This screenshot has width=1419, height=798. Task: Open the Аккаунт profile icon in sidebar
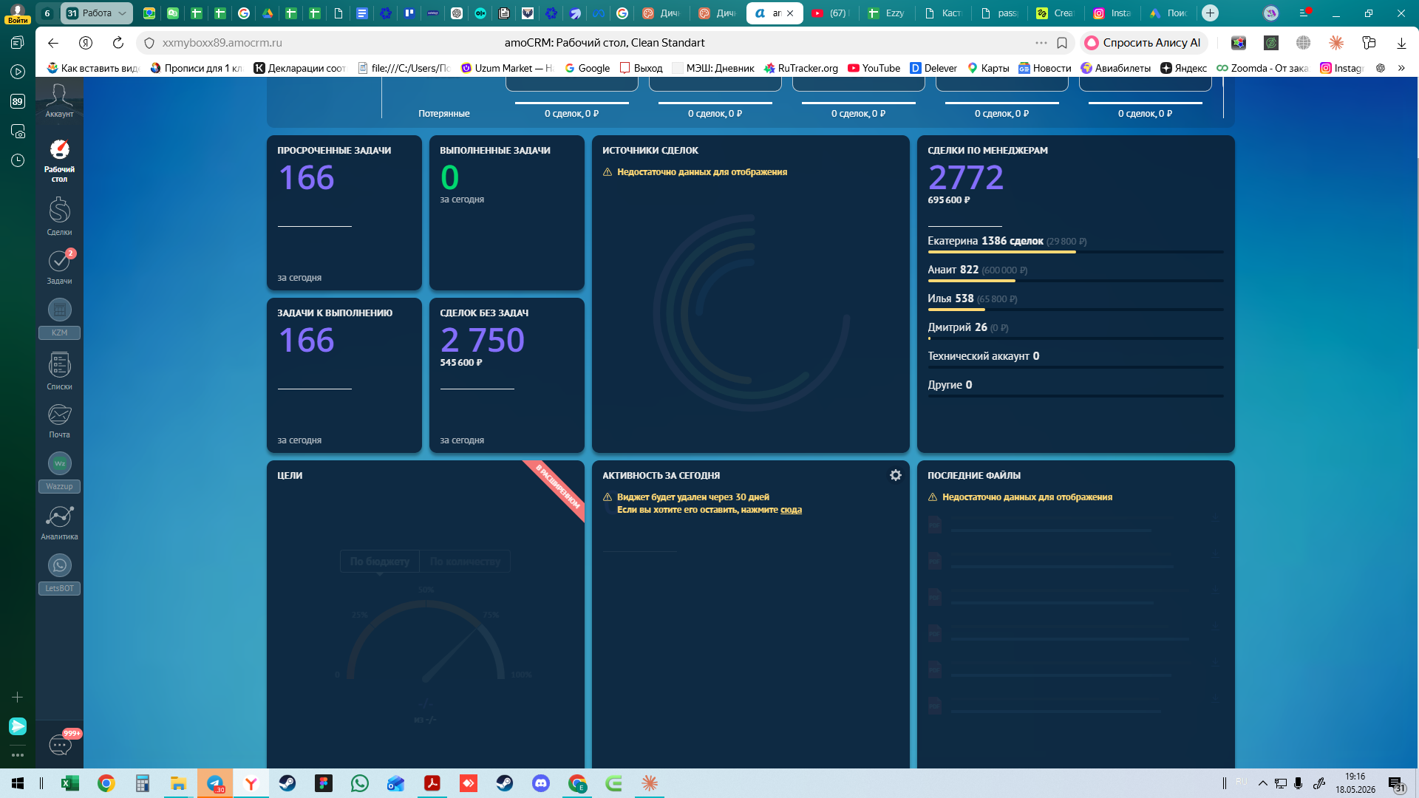coord(59,100)
